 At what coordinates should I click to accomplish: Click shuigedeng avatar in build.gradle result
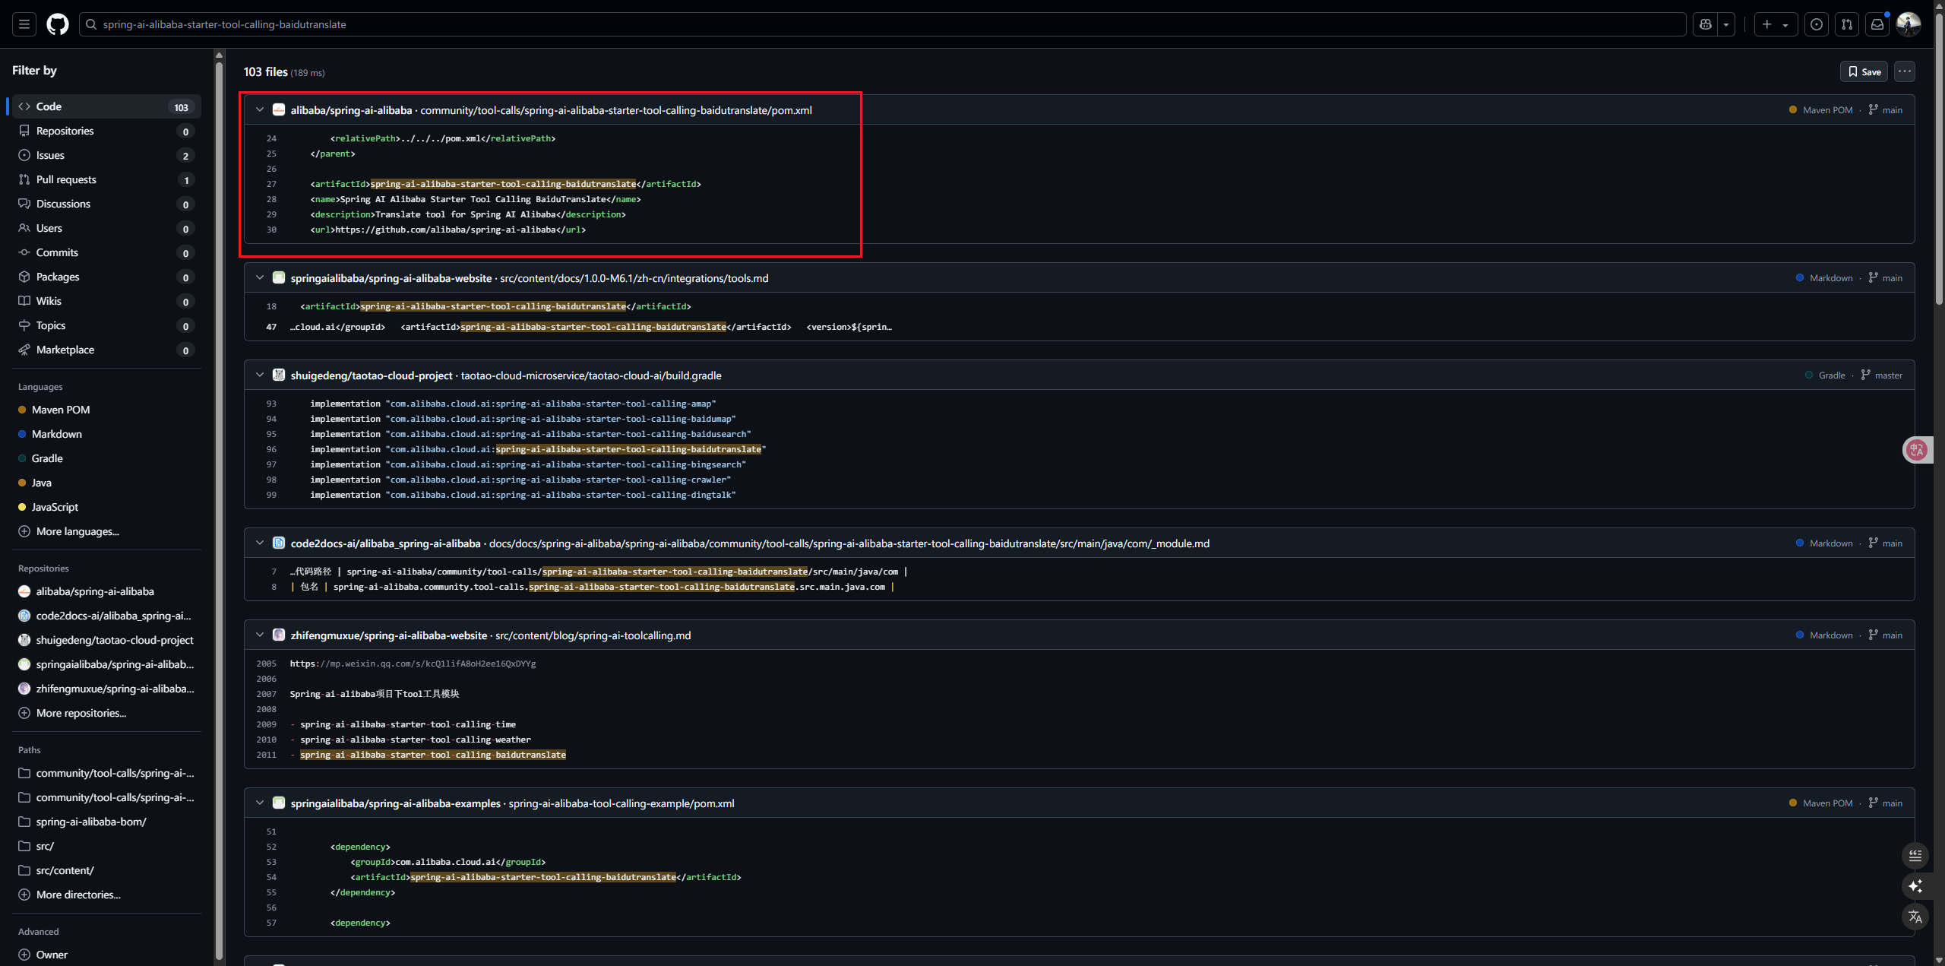(279, 375)
